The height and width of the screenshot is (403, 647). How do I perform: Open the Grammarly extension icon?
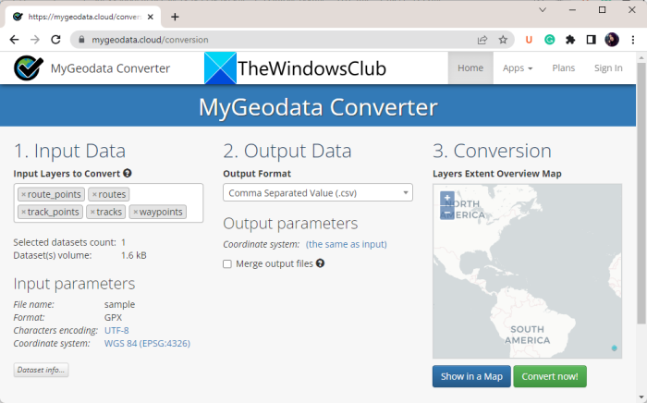click(x=550, y=40)
